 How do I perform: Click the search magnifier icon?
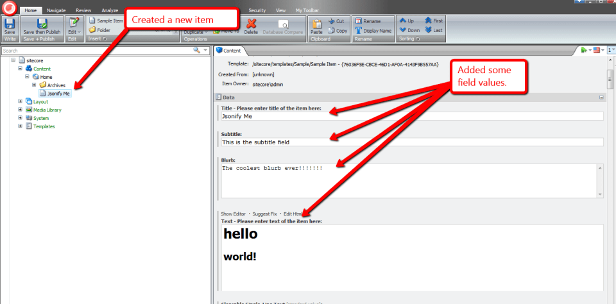pyautogui.click(x=197, y=50)
